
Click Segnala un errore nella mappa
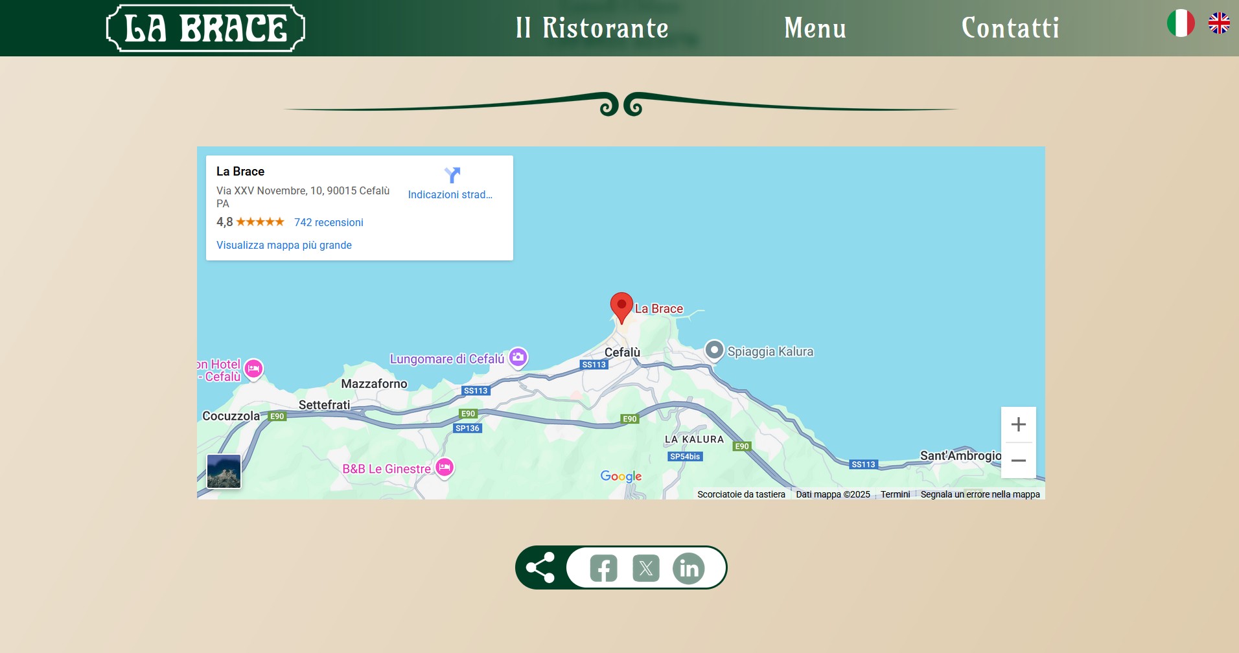coord(980,494)
